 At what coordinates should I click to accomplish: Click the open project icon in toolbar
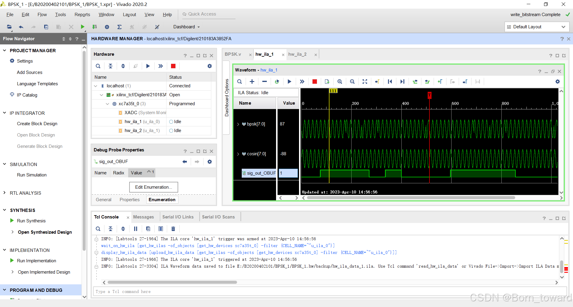tap(9, 27)
